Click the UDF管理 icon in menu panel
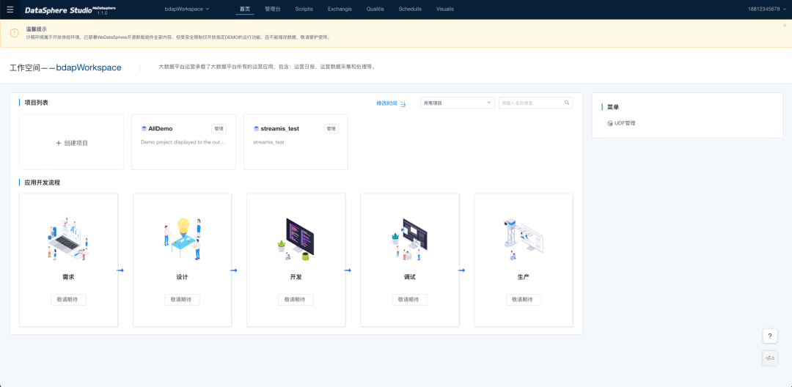Image resolution: width=792 pixels, height=387 pixels. click(610, 123)
